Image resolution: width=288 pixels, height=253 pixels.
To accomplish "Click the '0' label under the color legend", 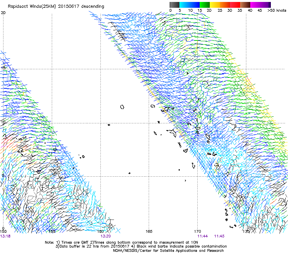I will (x=170, y=10).
